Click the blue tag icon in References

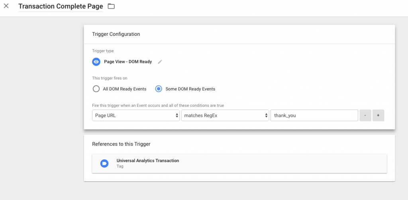click(104, 163)
